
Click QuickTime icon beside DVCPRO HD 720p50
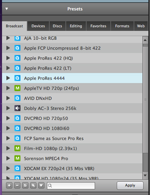click(17, 118)
